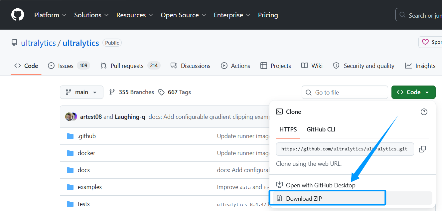View the 355 Branches link
442x211 pixels.
pos(132,92)
